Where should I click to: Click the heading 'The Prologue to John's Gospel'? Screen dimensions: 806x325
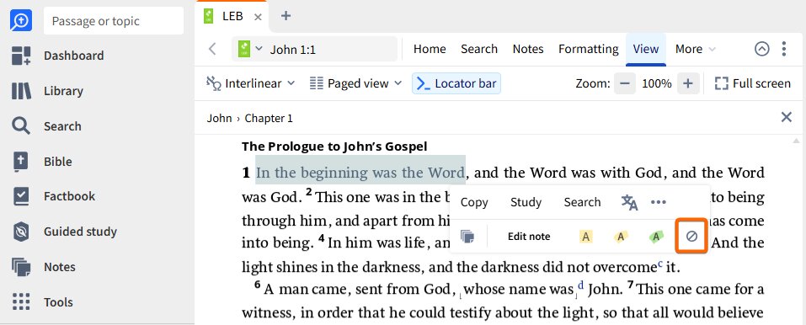tap(334, 147)
